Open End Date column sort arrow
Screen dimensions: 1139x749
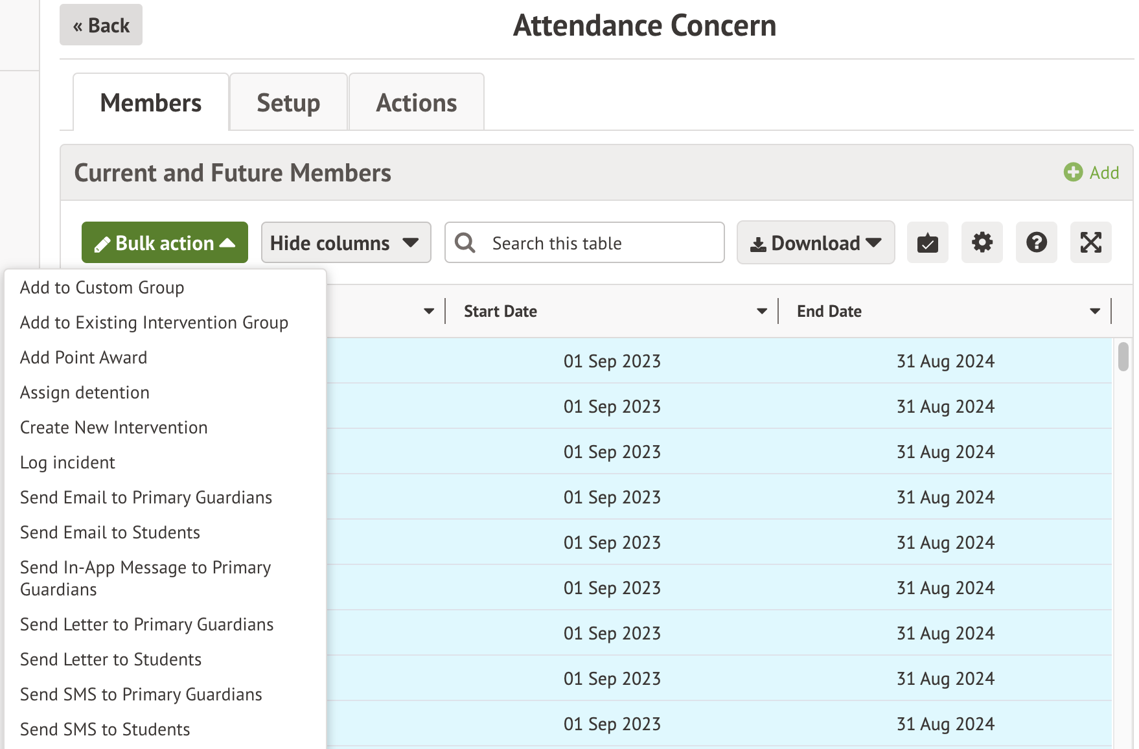(1095, 312)
